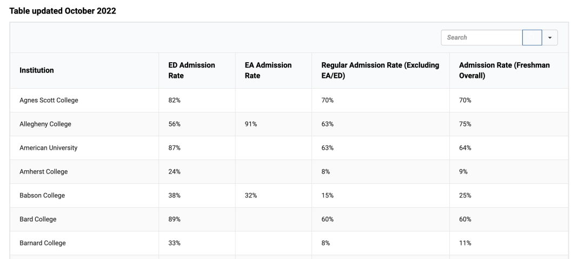Click Bard College's 89% ED rate cell
This screenshot has width=584, height=259.
pyautogui.click(x=174, y=220)
